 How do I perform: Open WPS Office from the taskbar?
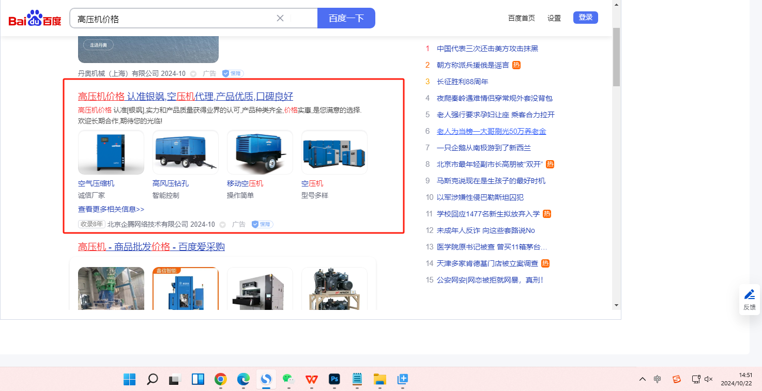coord(311,380)
